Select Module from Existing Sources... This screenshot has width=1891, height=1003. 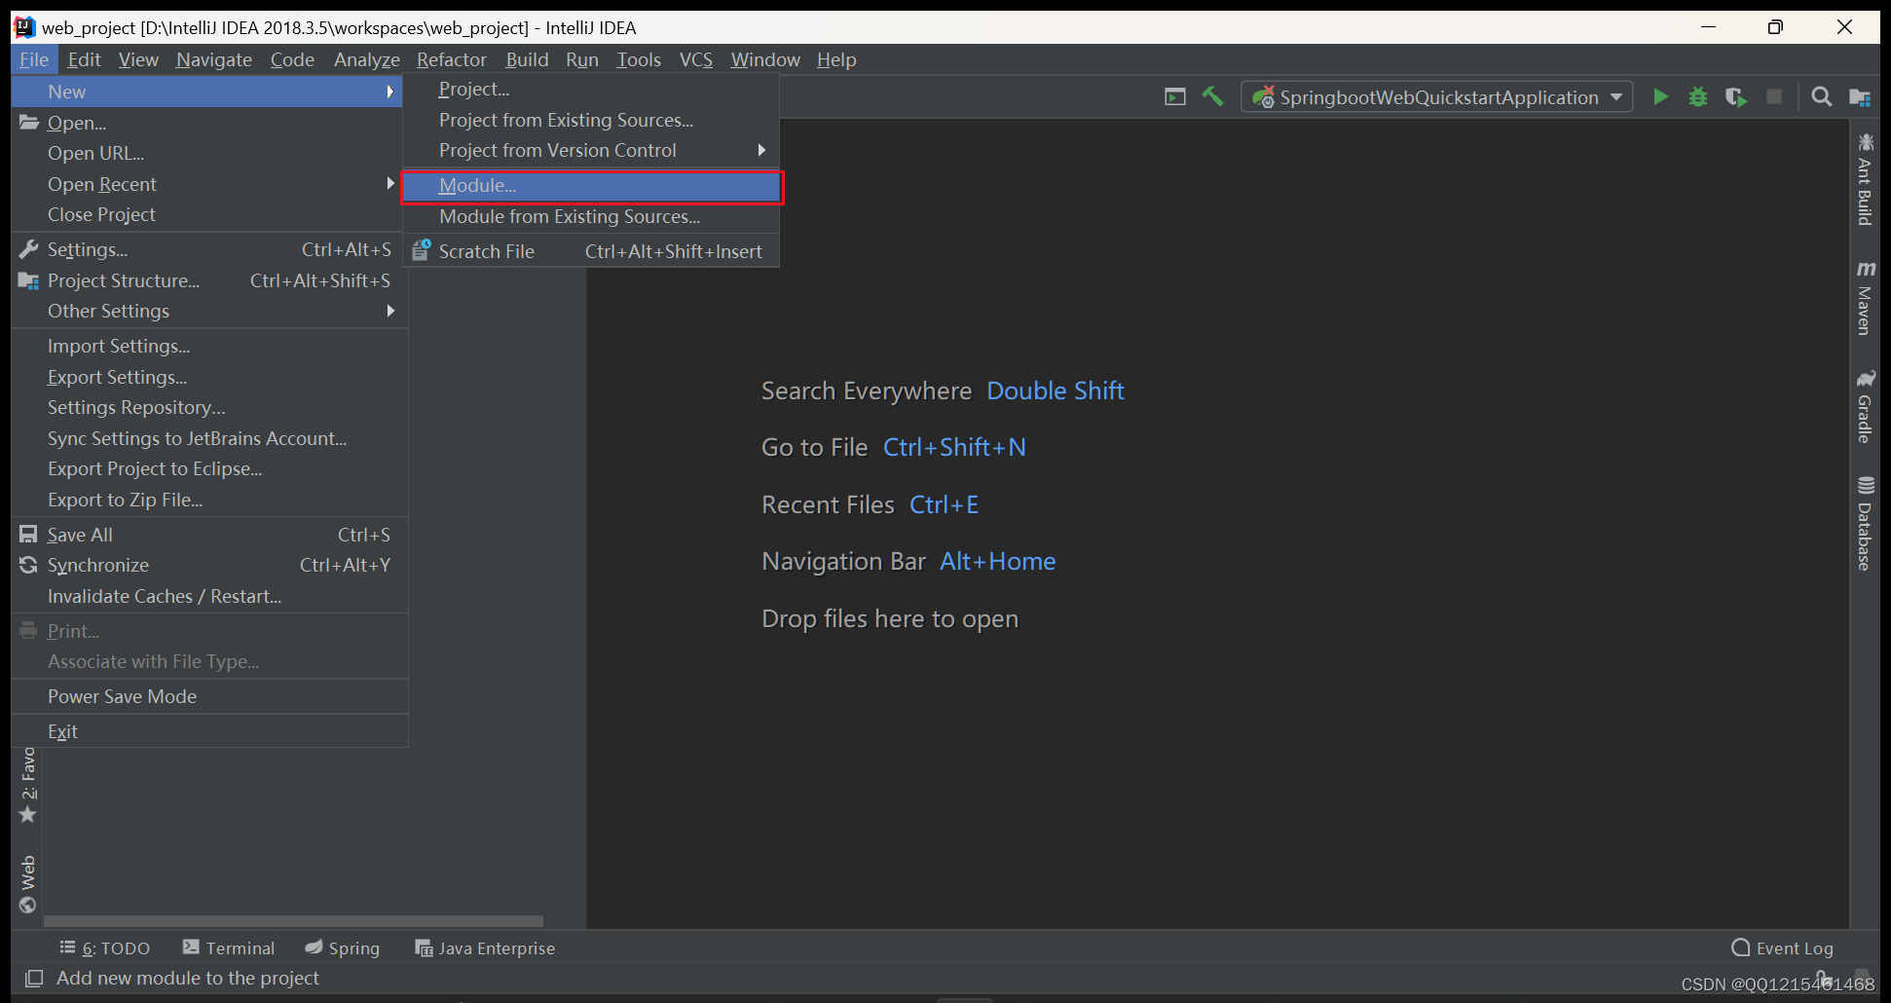[x=591, y=216]
